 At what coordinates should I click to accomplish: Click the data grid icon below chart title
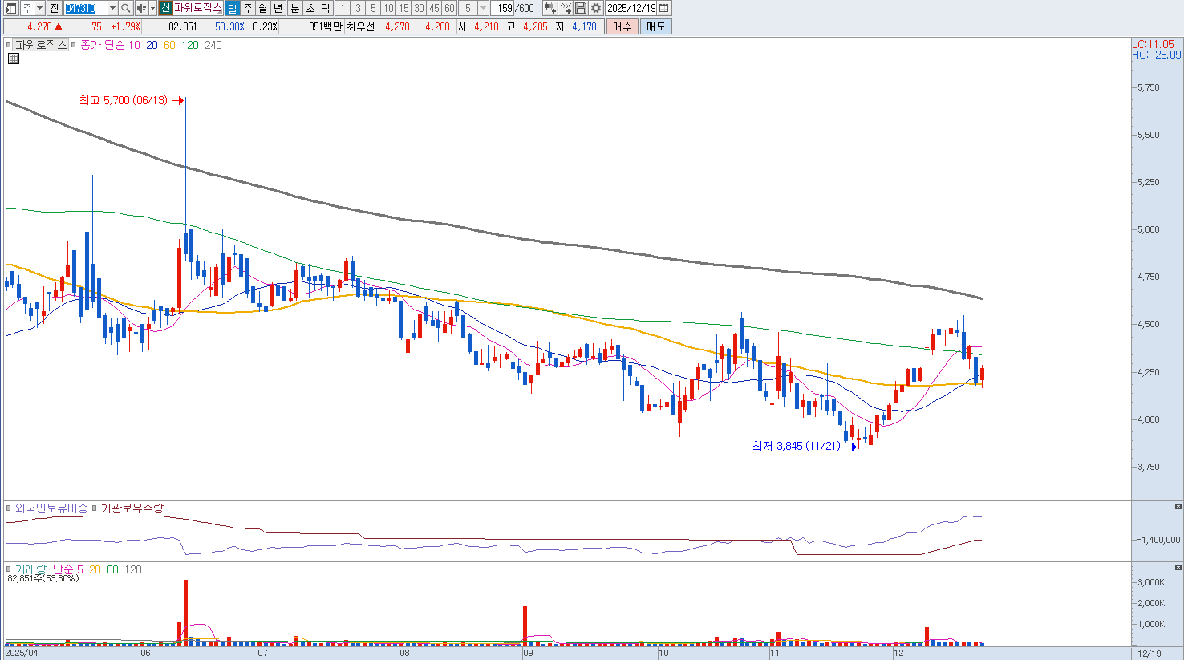point(14,59)
